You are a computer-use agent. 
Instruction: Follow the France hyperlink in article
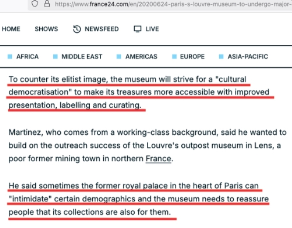(x=158, y=159)
